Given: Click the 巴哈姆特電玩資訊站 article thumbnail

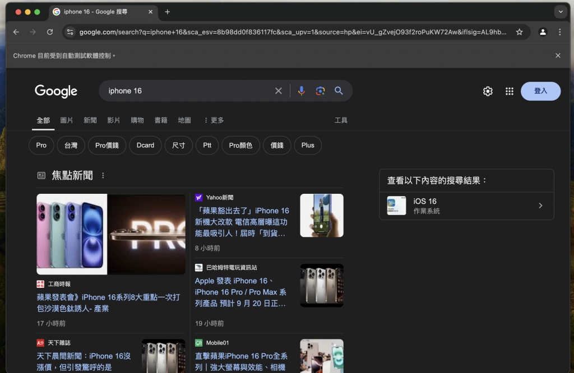Looking at the screenshot, I should [321, 286].
